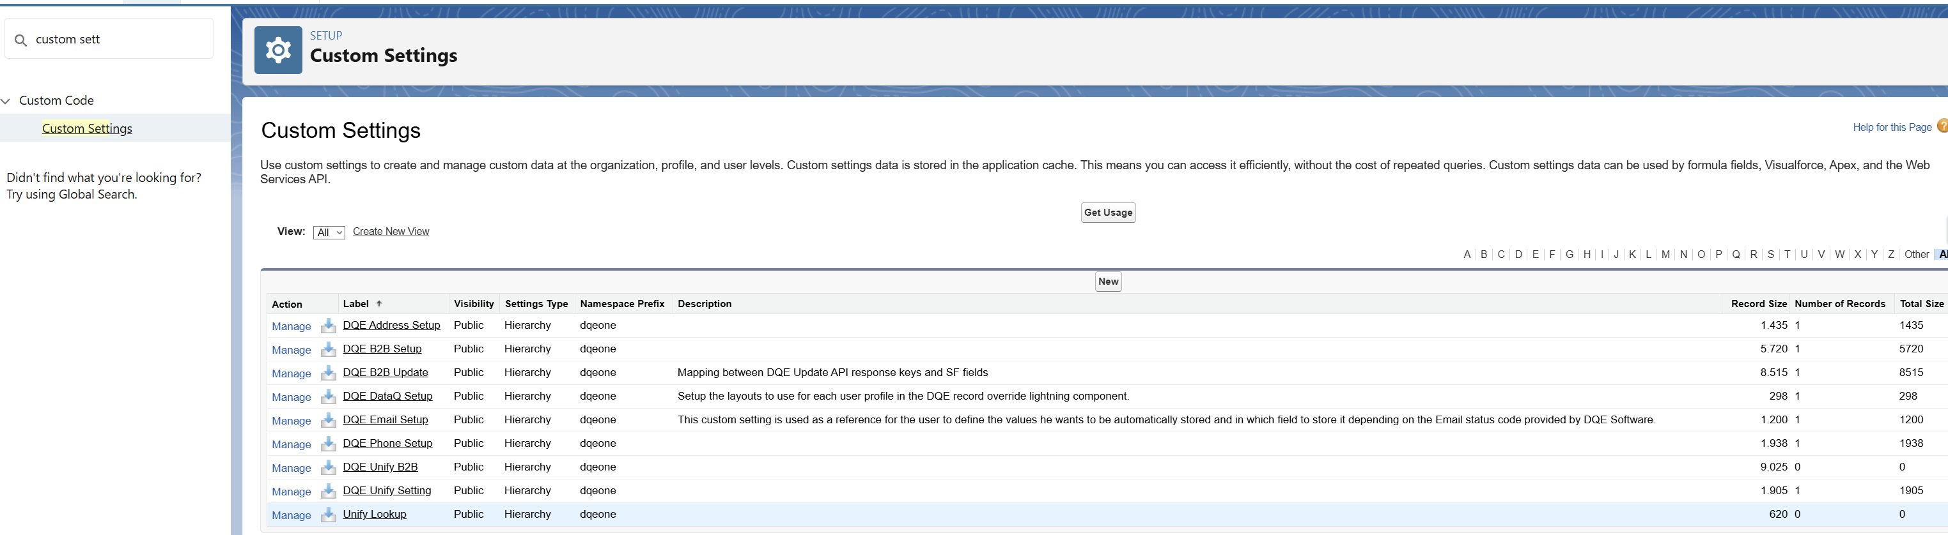Image resolution: width=1948 pixels, height=535 pixels.
Task: Click the Custom Settings gear icon
Action: [277, 50]
